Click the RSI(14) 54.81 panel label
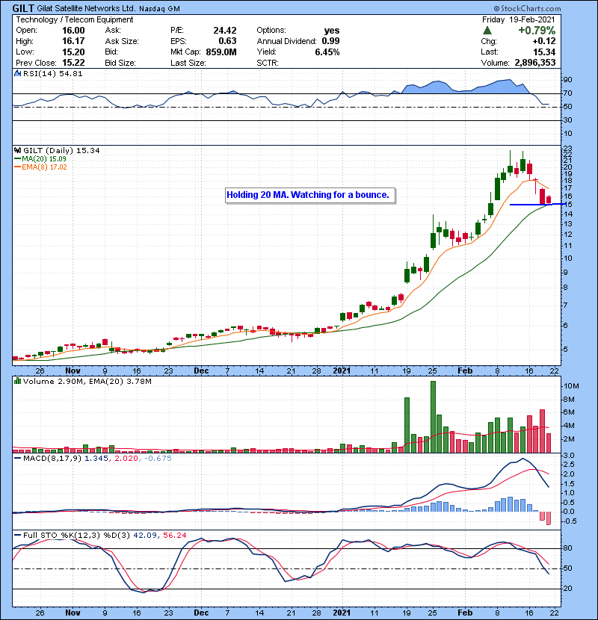 coord(52,73)
